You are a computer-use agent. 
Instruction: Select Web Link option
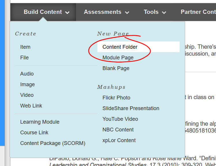(x=31, y=106)
